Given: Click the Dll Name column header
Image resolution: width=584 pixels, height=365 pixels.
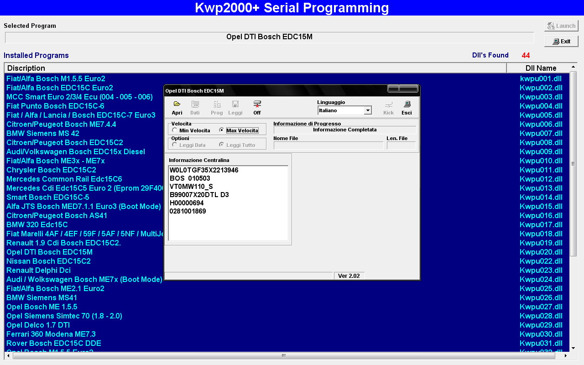Looking at the screenshot, I should click(541, 68).
